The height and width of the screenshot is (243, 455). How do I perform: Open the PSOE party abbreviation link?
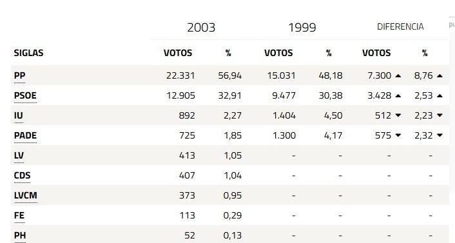tap(25, 95)
